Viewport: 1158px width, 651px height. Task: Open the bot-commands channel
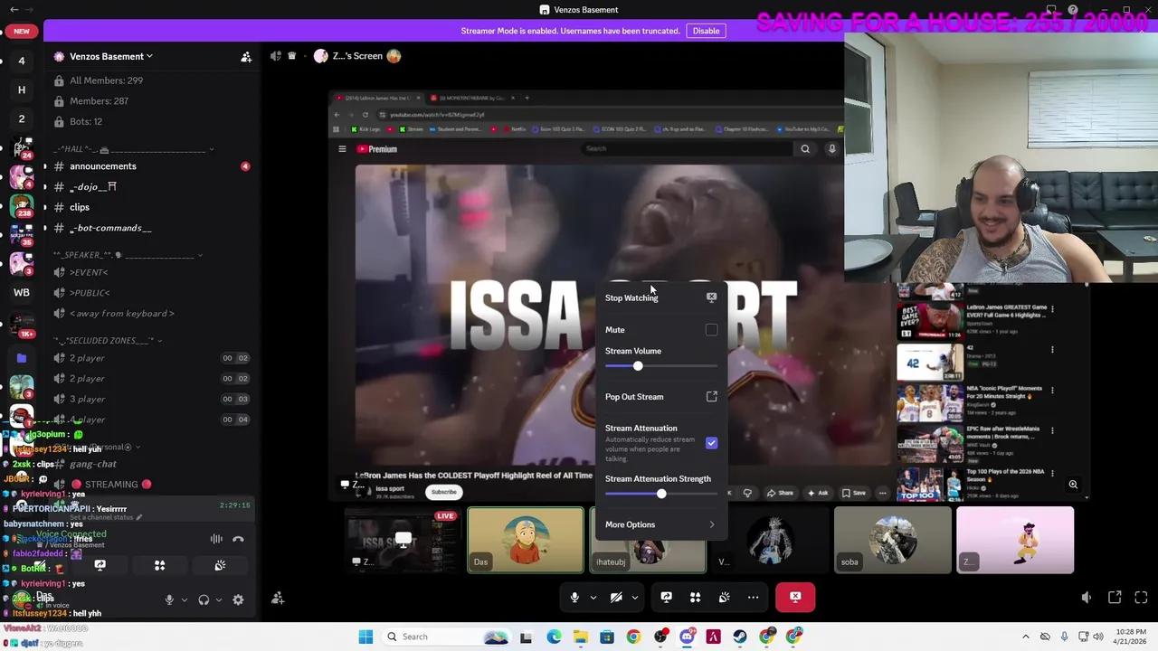(x=150, y=228)
